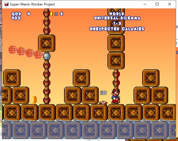Image resolution: width=178 pixels, height=141 pixels.
Task: Click the Mario character sprite
Action: click(x=116, y=96)
